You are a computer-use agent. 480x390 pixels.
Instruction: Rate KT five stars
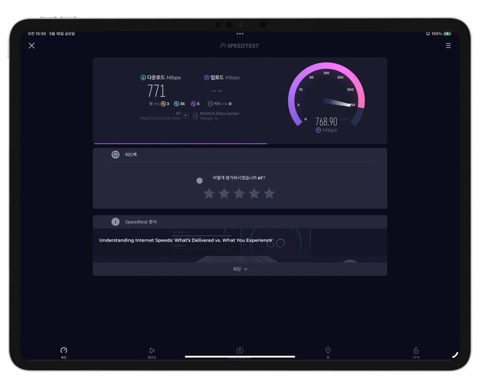coord(269,193)
